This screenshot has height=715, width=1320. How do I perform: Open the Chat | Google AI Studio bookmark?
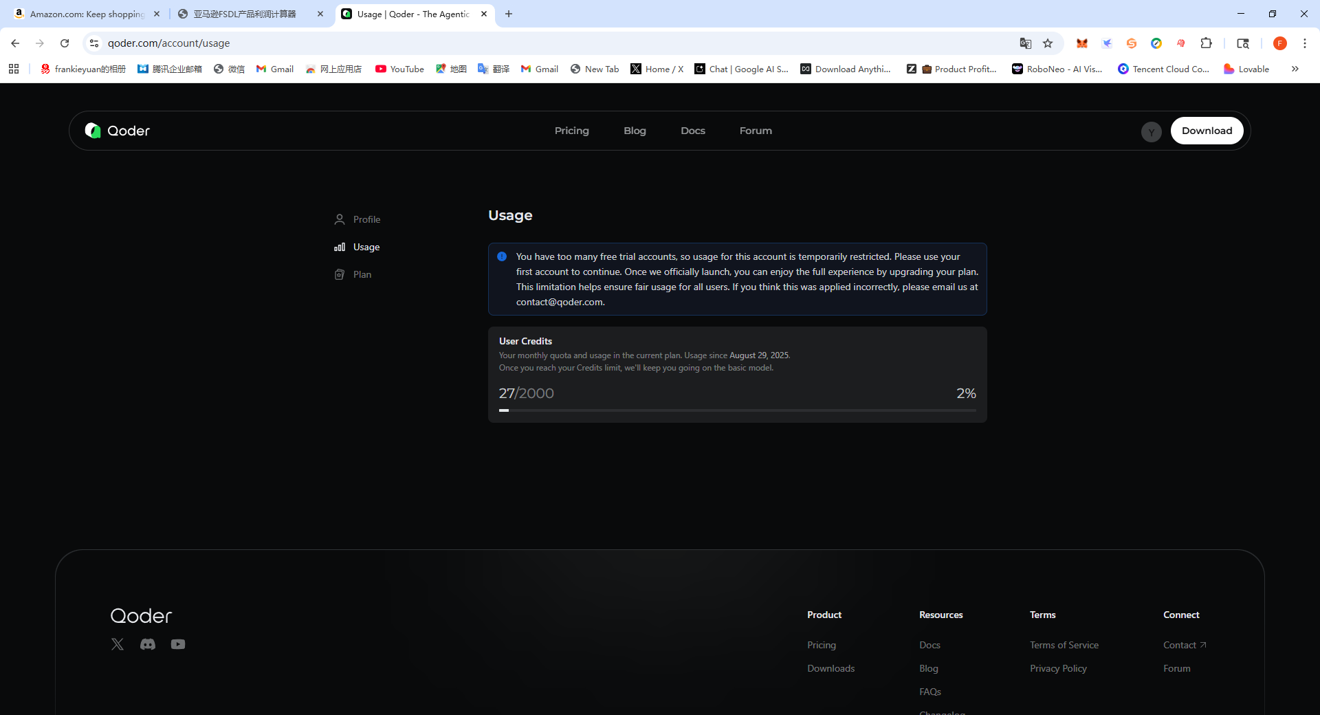pyautogui.click(x=742, y=69)
